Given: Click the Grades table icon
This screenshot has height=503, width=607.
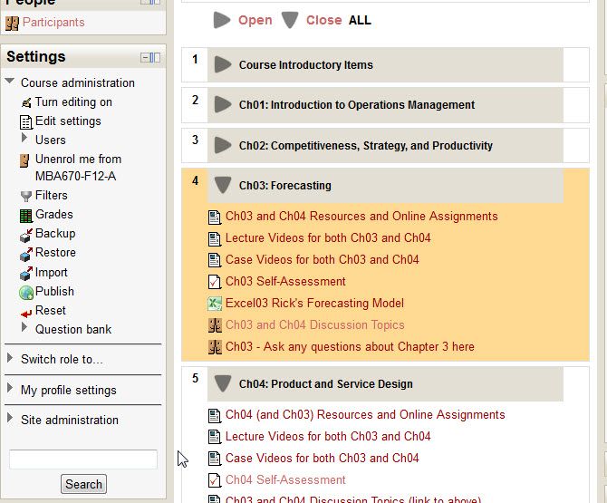Looking at the screenshot, I should 26,216.
